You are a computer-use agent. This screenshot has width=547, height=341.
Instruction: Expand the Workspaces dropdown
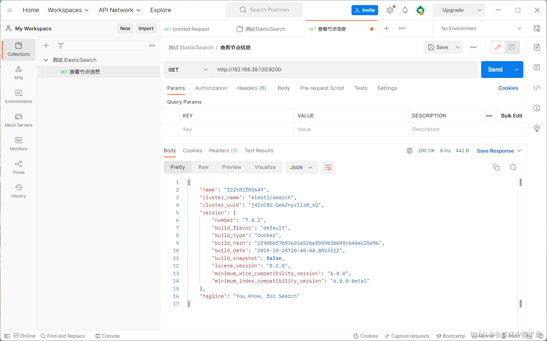click(69, 10)
